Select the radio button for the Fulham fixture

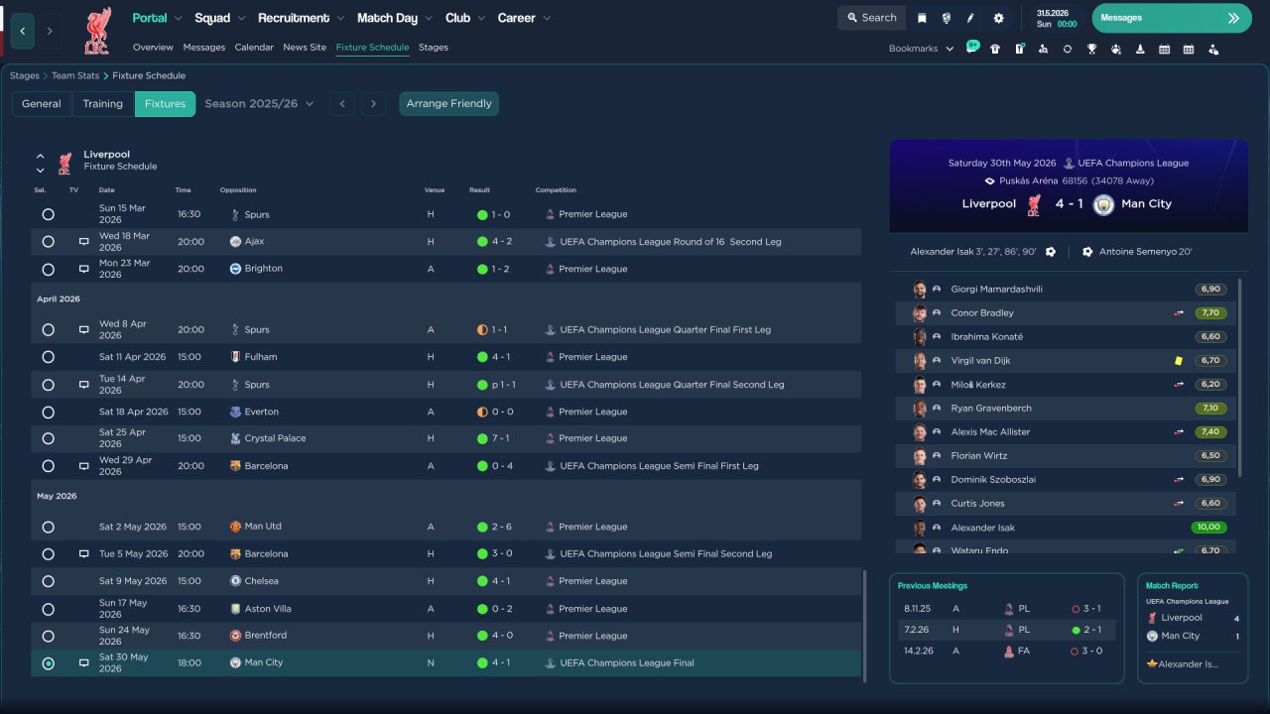pos(49,357)
